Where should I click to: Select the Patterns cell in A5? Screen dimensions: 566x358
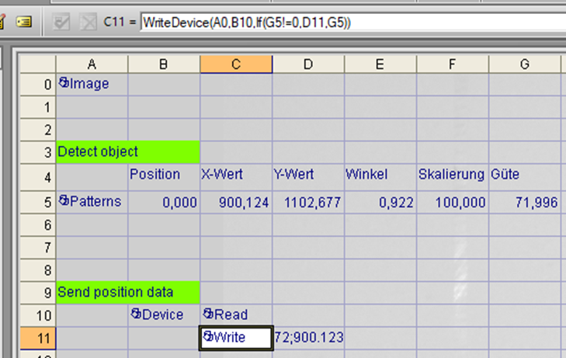coord(92,202)
